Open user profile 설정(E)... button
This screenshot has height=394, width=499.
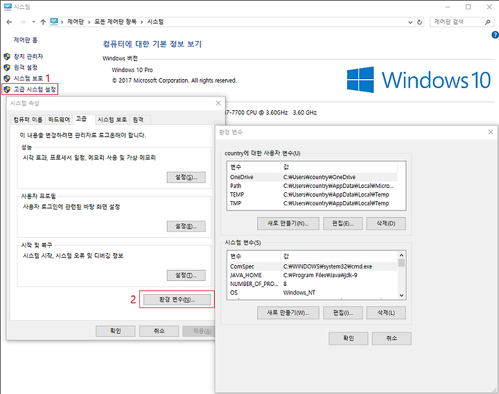point(186,226)
